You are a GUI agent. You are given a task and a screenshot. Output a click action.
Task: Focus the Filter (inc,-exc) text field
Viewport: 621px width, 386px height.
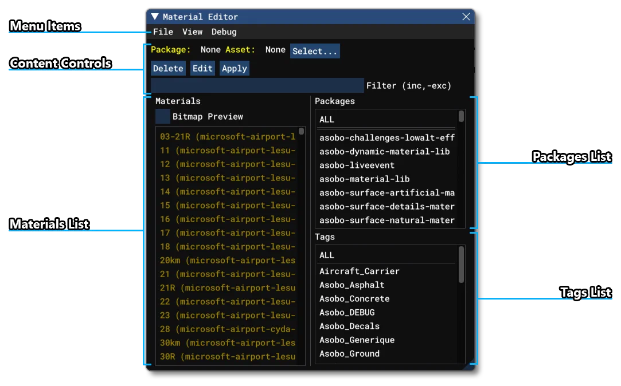(257, 85)
